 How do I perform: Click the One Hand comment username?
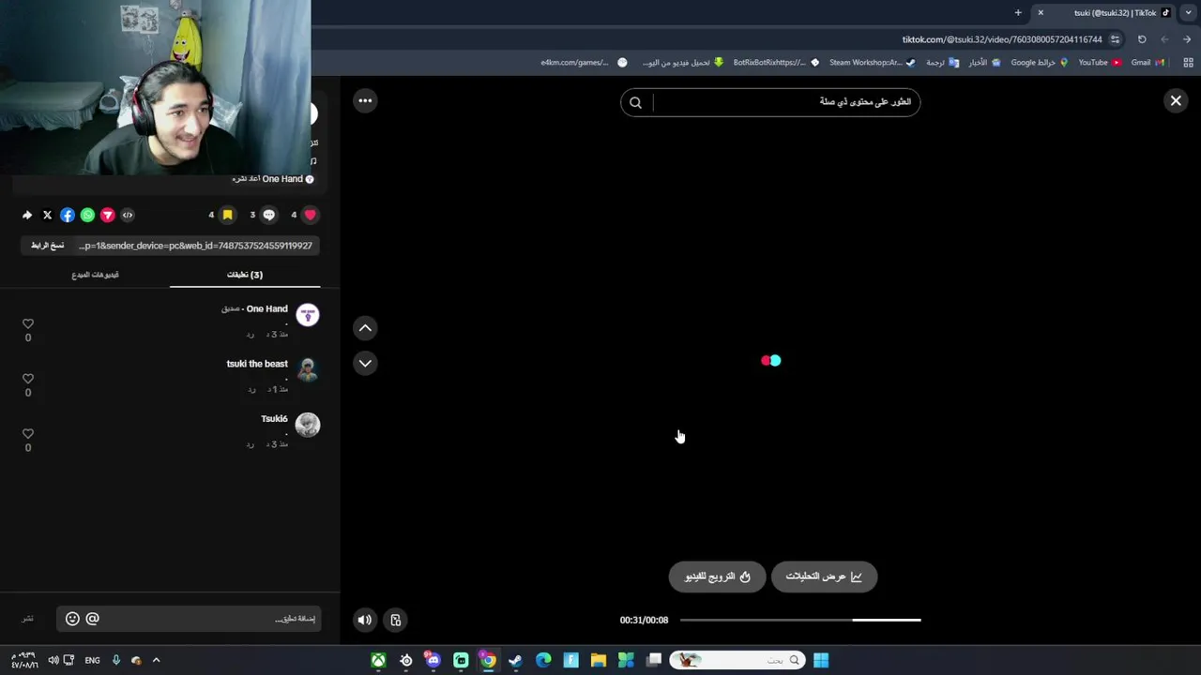tap(267, 308)
